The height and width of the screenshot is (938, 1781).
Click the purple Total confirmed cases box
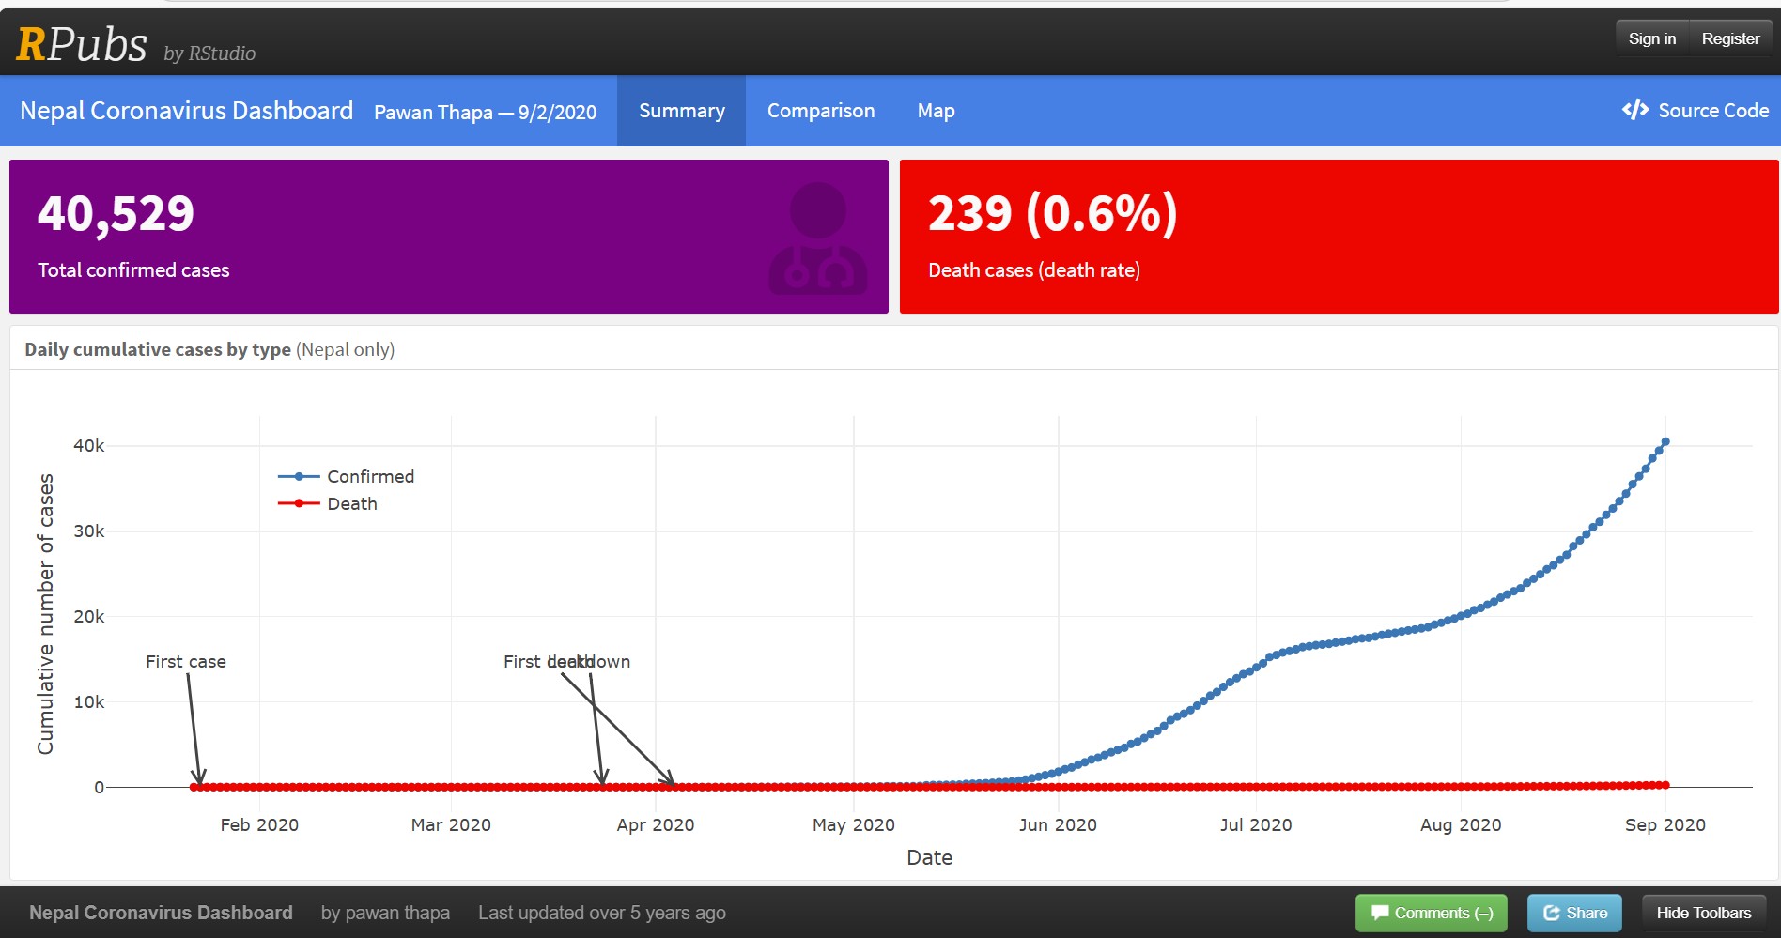(448, 237)
